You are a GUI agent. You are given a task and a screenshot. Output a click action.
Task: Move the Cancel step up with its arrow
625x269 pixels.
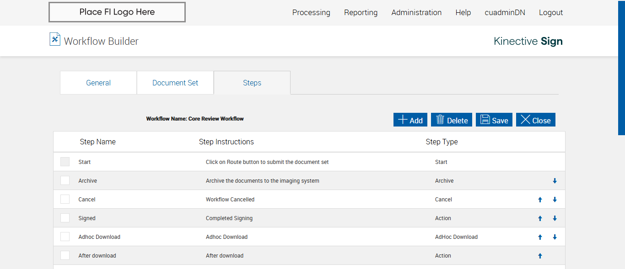pyautogui.click(x=540, y=200)
